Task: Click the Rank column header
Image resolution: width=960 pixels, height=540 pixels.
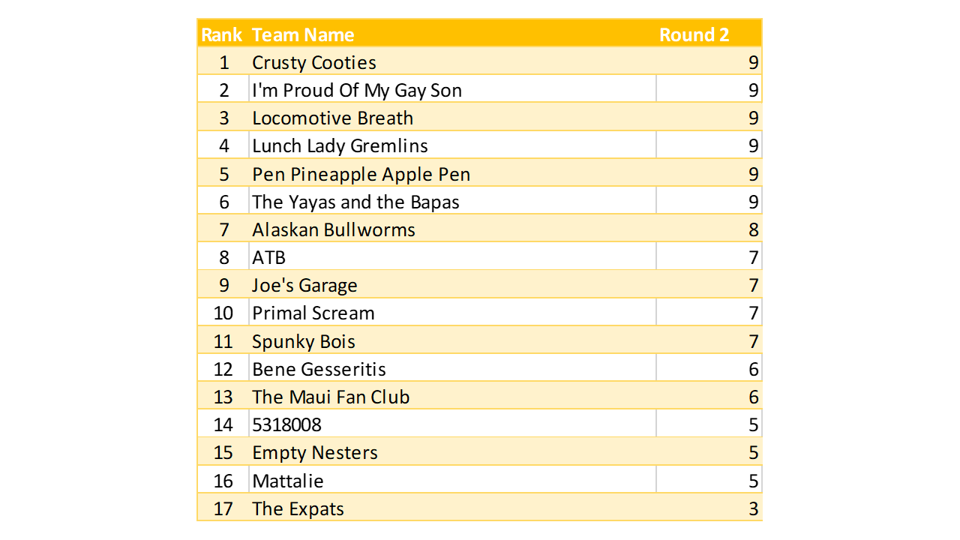Action: (222, 34)
